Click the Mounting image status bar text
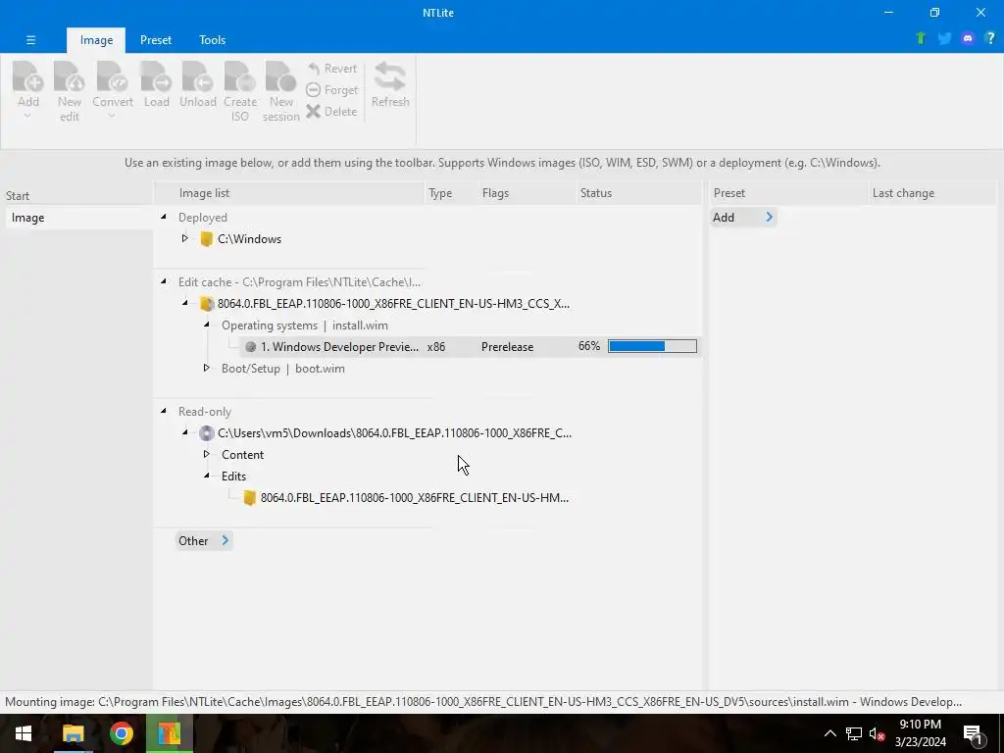 (482, 702)
